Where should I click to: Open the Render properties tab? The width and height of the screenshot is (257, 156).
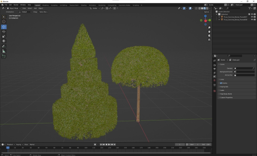215,65
